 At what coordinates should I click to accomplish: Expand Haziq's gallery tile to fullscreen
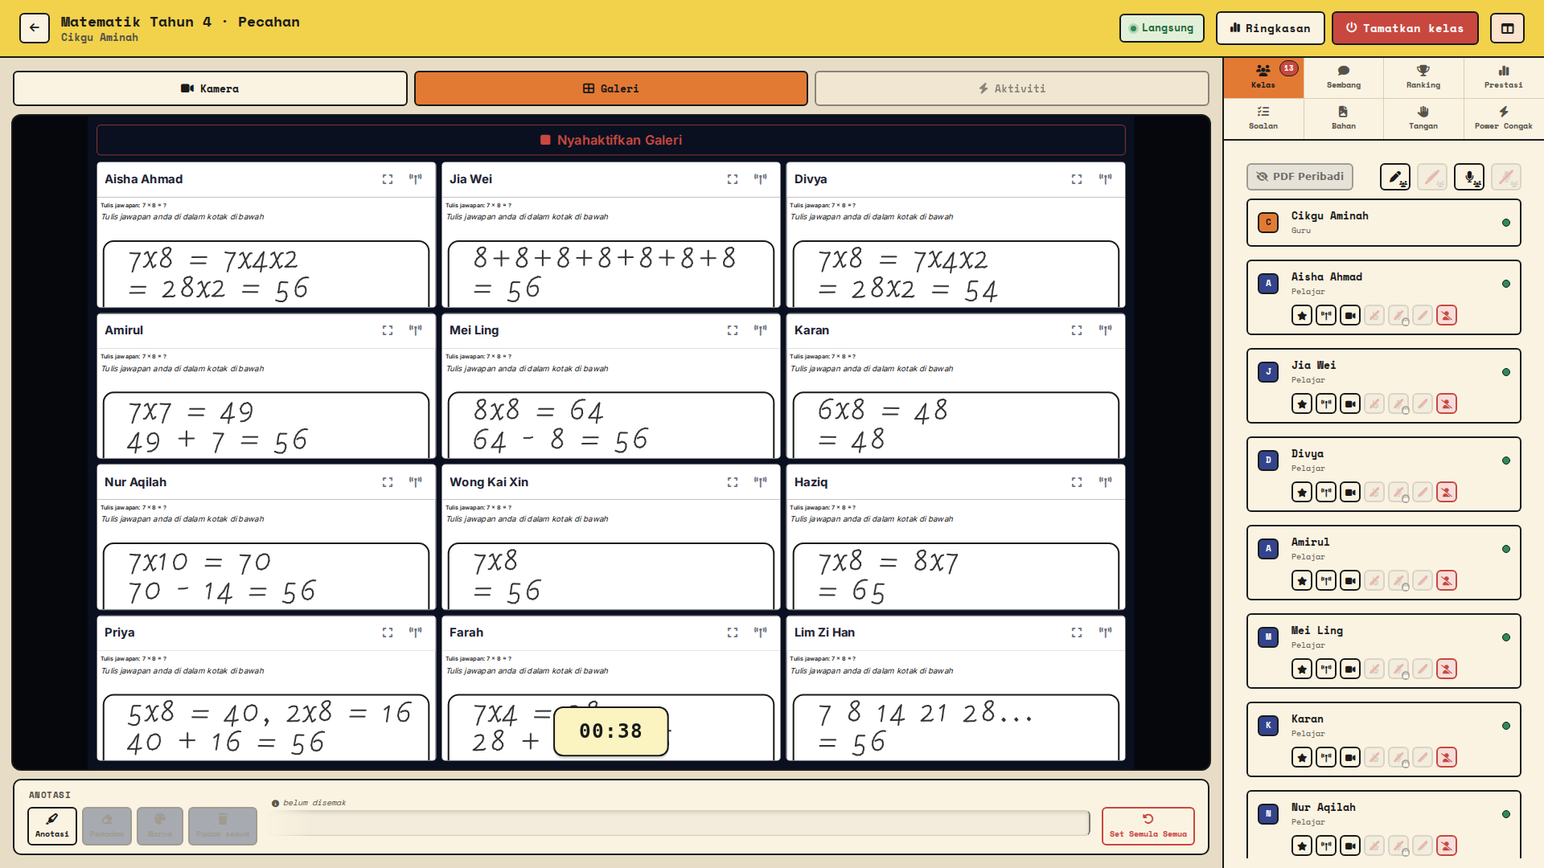1077,482
